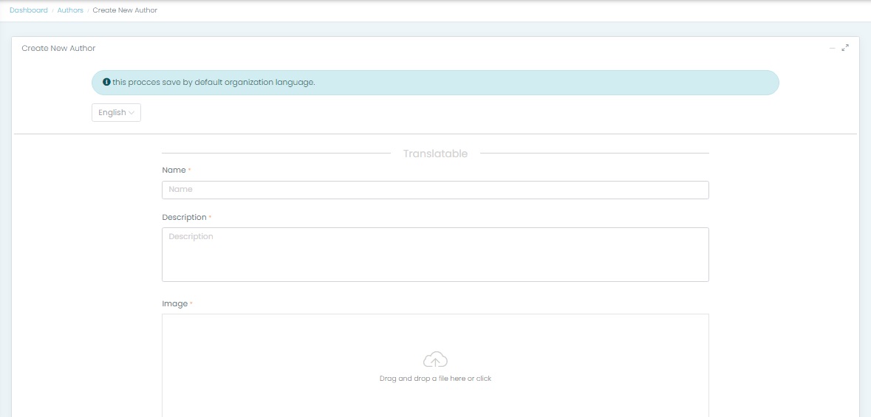Click the Name field label
Viewport: 871px width, 417px height.
[174, 170]
